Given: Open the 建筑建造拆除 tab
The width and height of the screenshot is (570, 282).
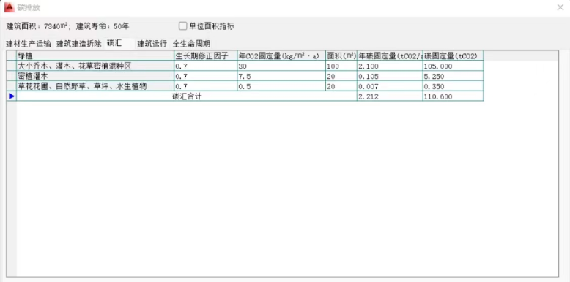Looking at the screenshot, I should click(x=79, y=45).
